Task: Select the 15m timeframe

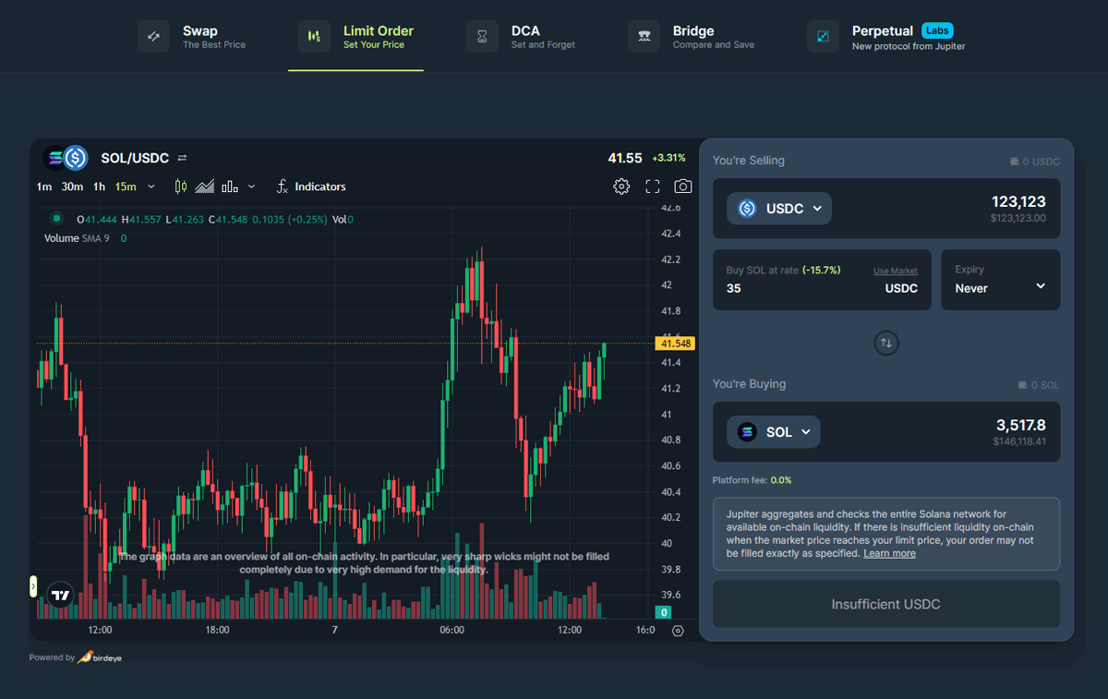Action: (x=126, y=187)
